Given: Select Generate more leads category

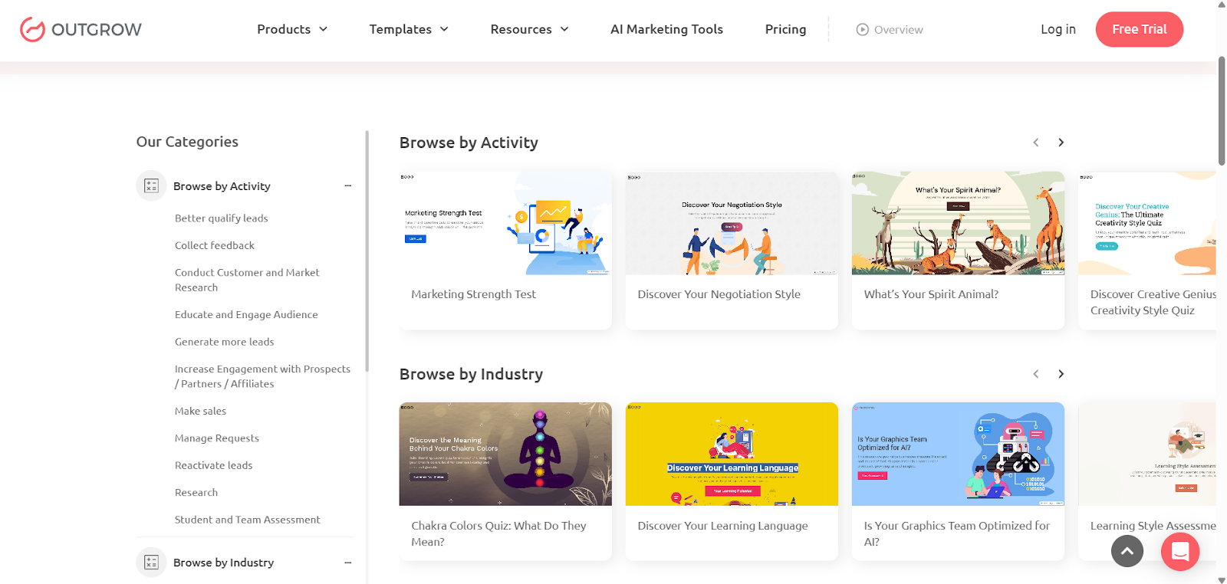Looking at the screenshot, I should tap(224, 342).
